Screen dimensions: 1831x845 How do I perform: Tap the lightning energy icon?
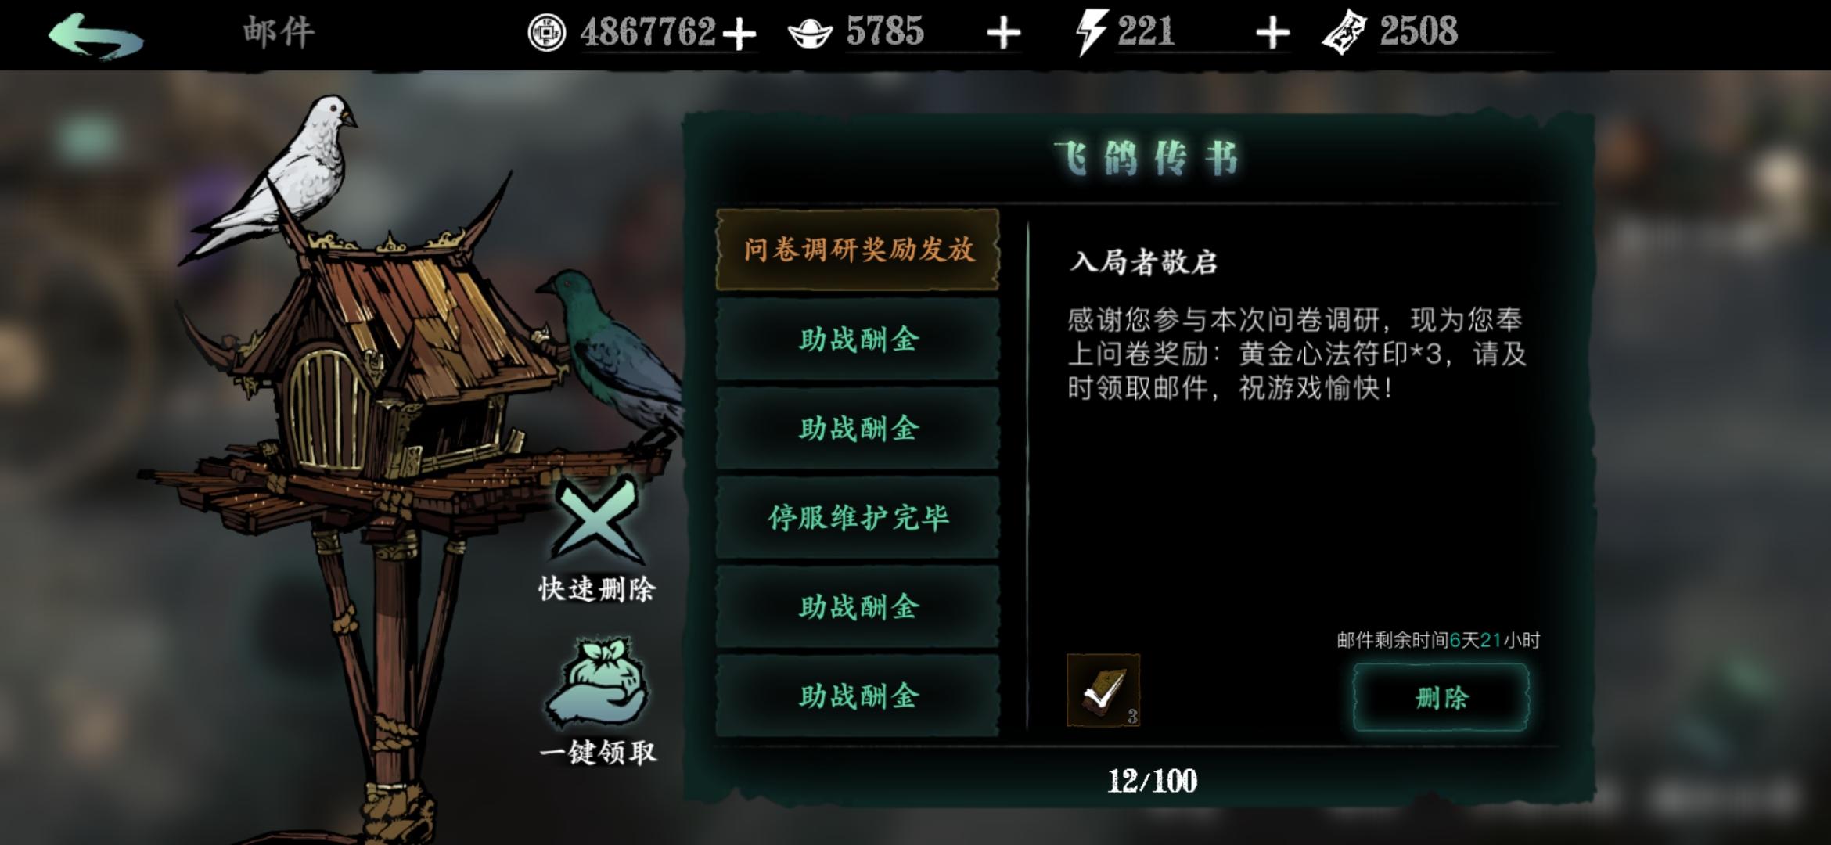(x=1090, y=34)
